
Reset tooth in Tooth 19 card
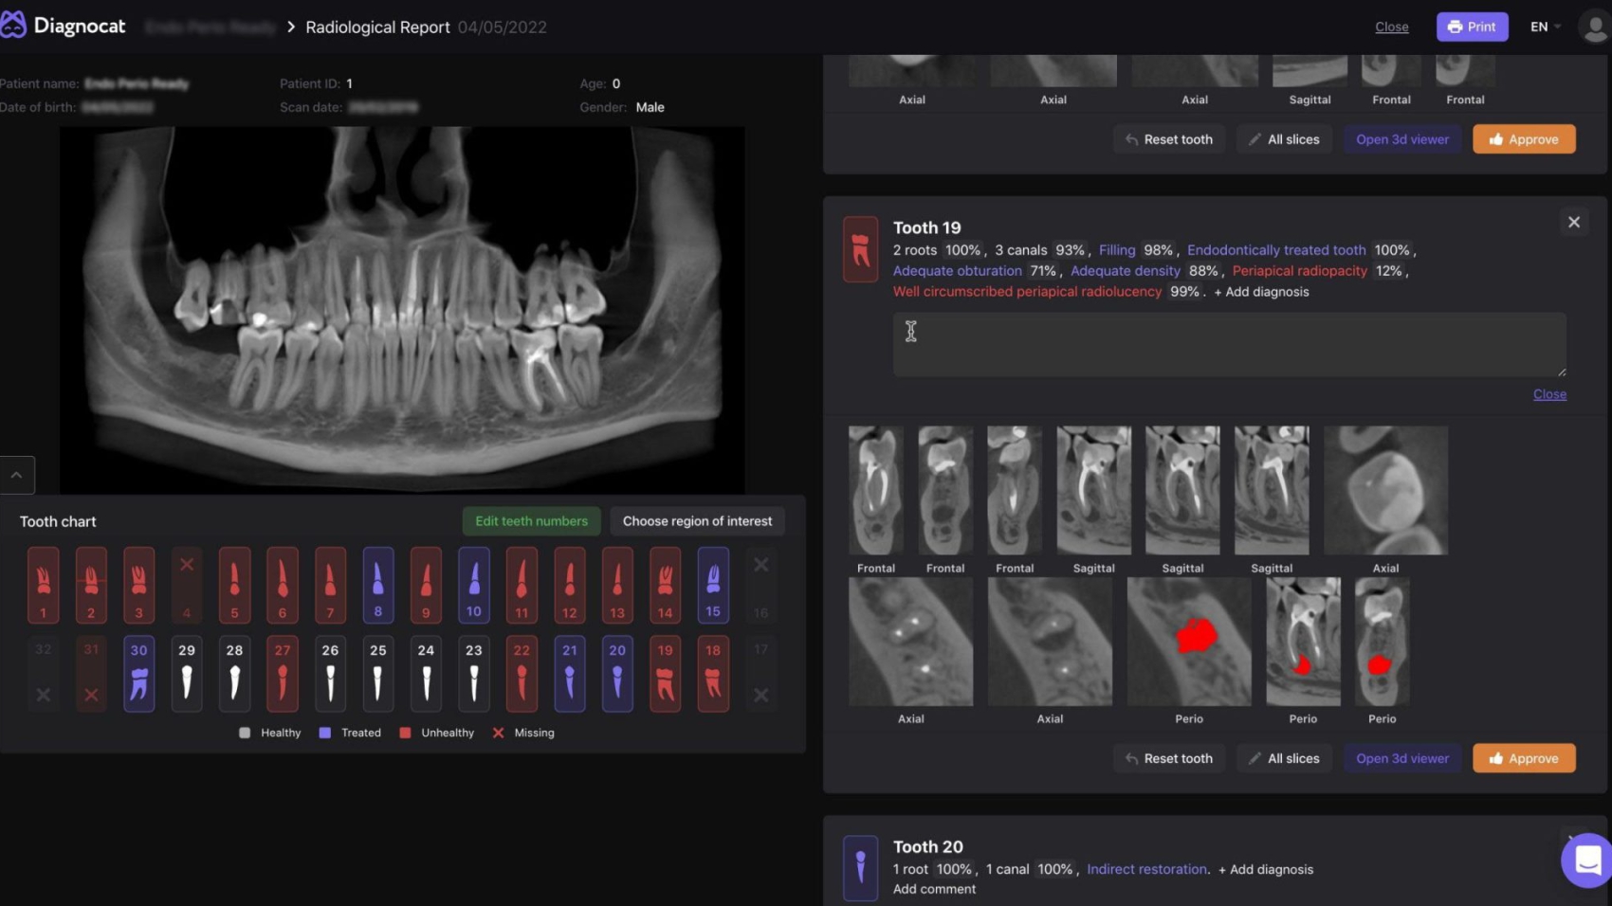click(x=1169, y=758)
